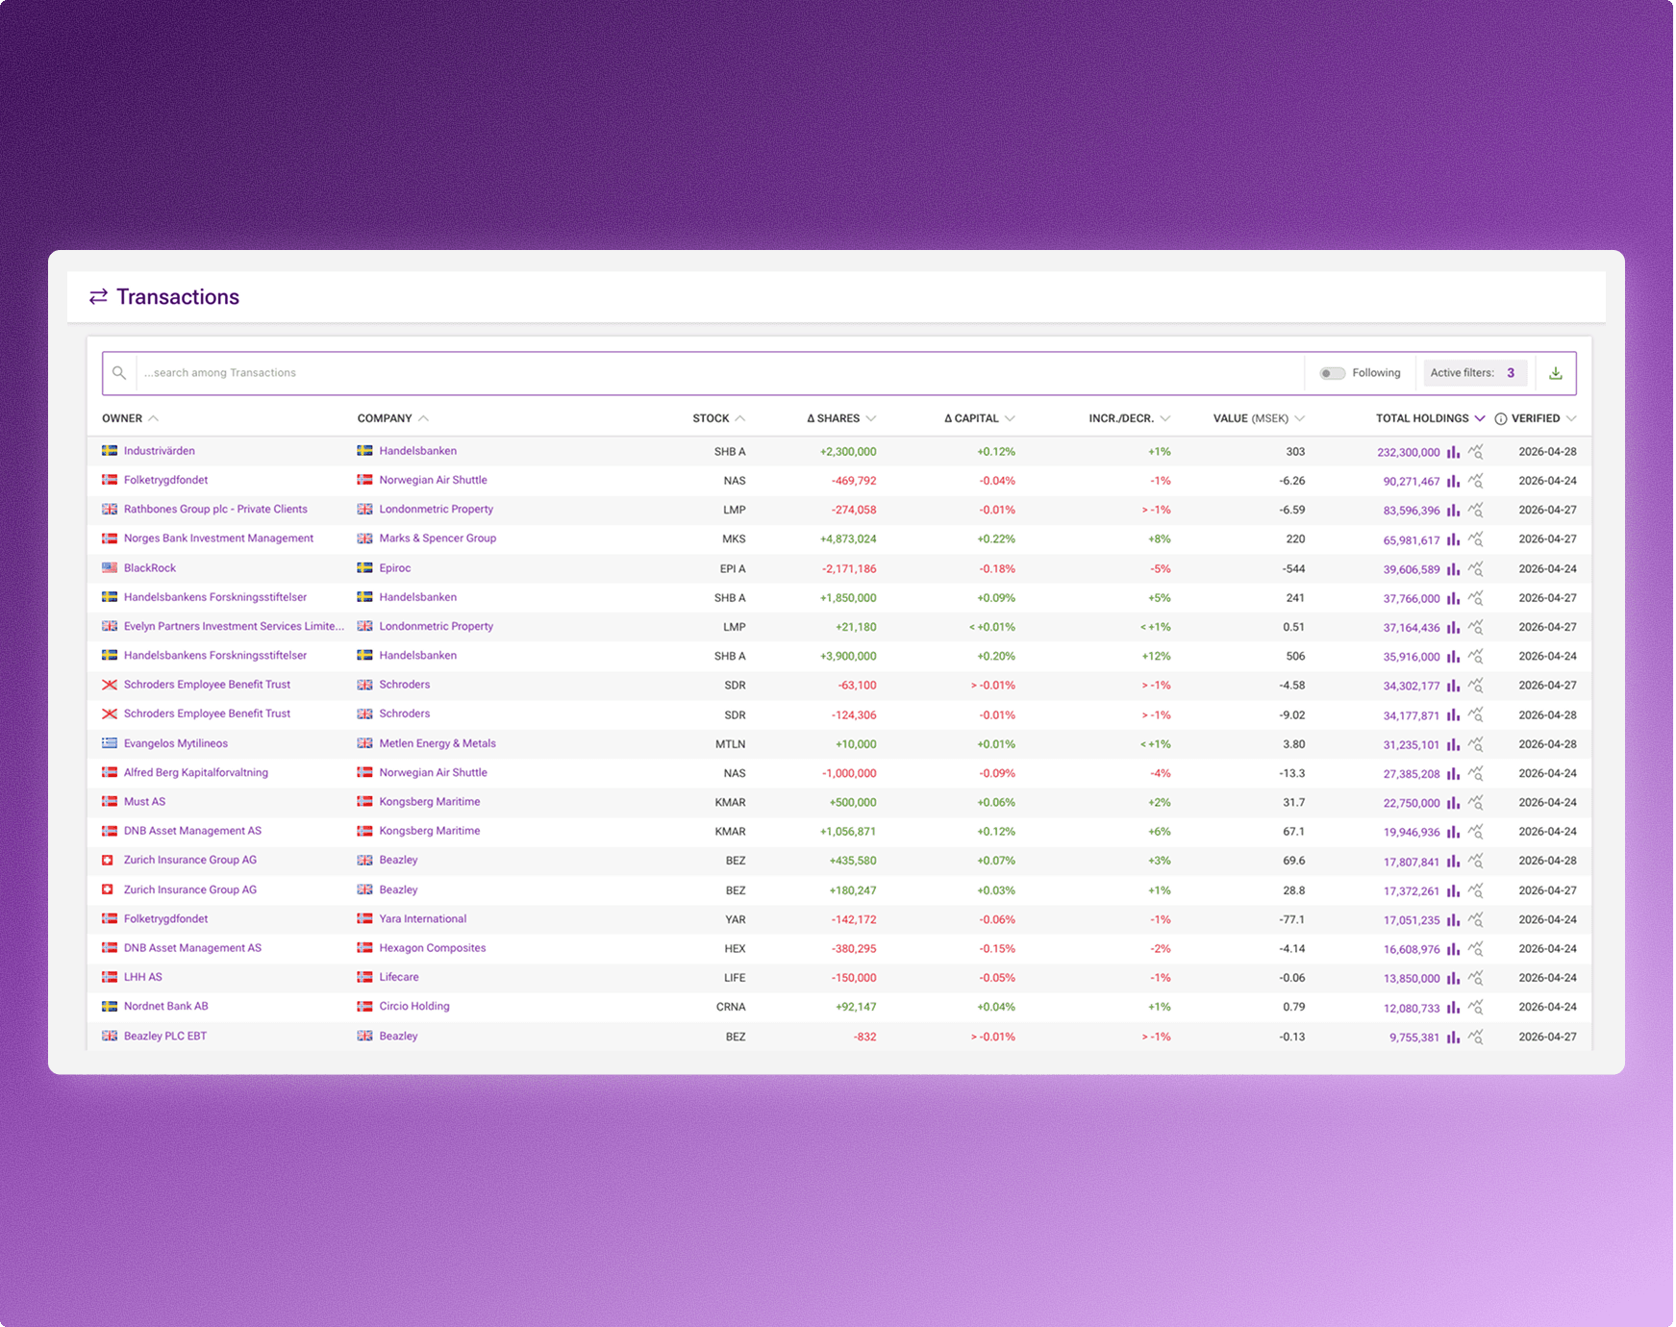
Task: Sort by Value (MSEK) using its chevron
Action: pos(1300,418)
